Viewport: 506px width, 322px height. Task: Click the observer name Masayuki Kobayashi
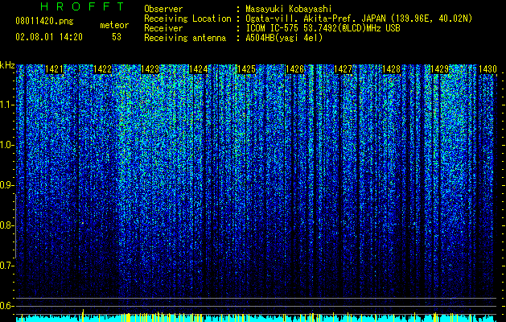289,9
